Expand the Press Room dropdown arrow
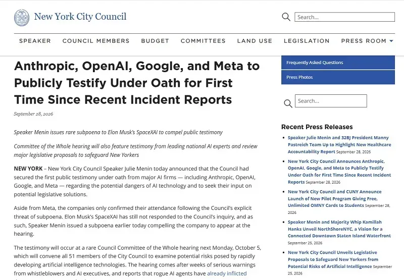404x280 pixels. 391,41
